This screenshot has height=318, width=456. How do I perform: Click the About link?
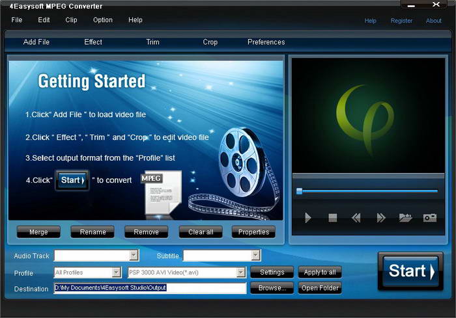(x=434, y=21)
